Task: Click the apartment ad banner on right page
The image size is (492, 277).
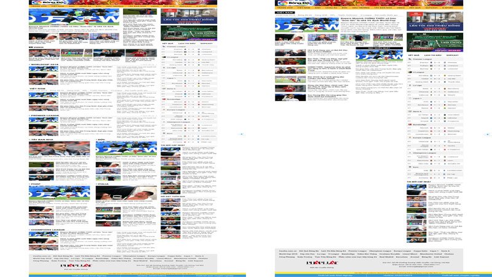Action: click(x=435, y=22)
